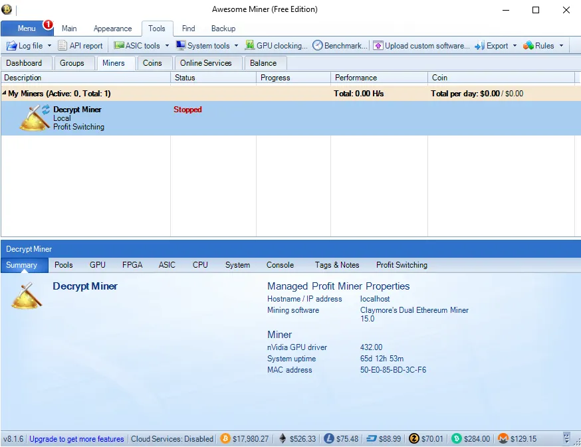Open the Tags & Notes tab
This screenshot has height=447, width=581.
tap(337, 265)
